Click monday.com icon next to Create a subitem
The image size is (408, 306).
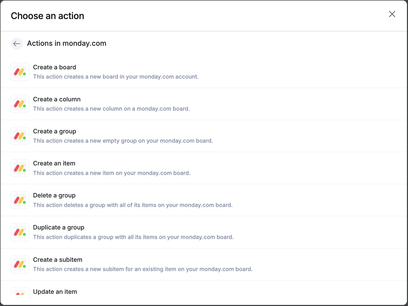point(20,264)
